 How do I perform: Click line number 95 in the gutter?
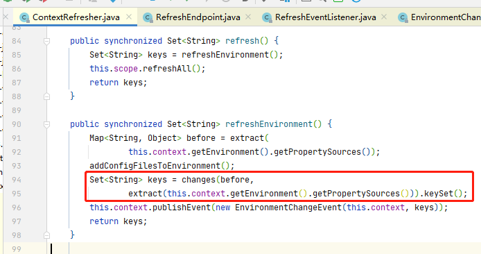(17, 194)
